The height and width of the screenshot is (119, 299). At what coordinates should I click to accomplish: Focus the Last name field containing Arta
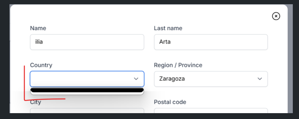pyautogui.click(x=211, y=42)
